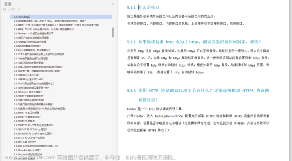Go to outline entry 5.1.12接口测试的步骤有哪些

pos(29,63)
